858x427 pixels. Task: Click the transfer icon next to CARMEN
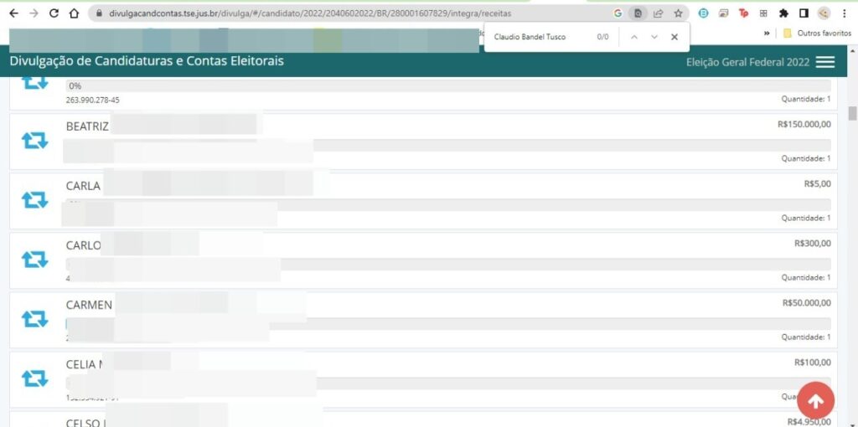coord(35,319)
